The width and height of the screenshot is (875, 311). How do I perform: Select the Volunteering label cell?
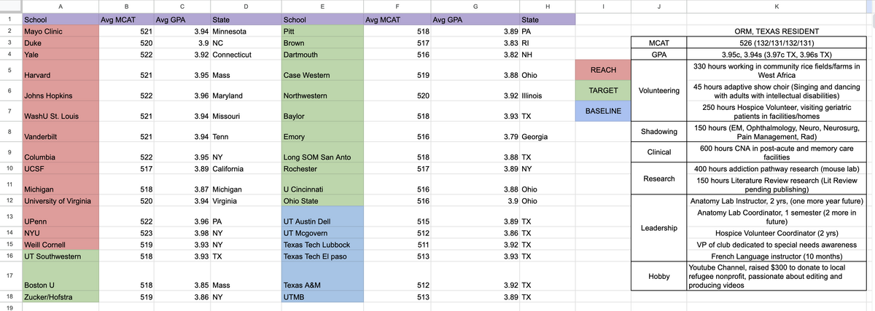point(659,91)
